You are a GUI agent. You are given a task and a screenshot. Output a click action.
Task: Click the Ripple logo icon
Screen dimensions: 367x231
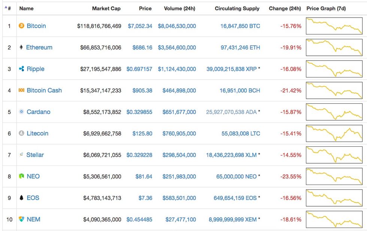[x=21, y=69]
